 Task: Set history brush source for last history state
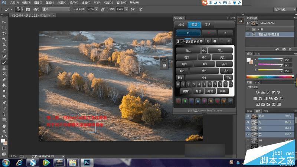click(248, 34)
